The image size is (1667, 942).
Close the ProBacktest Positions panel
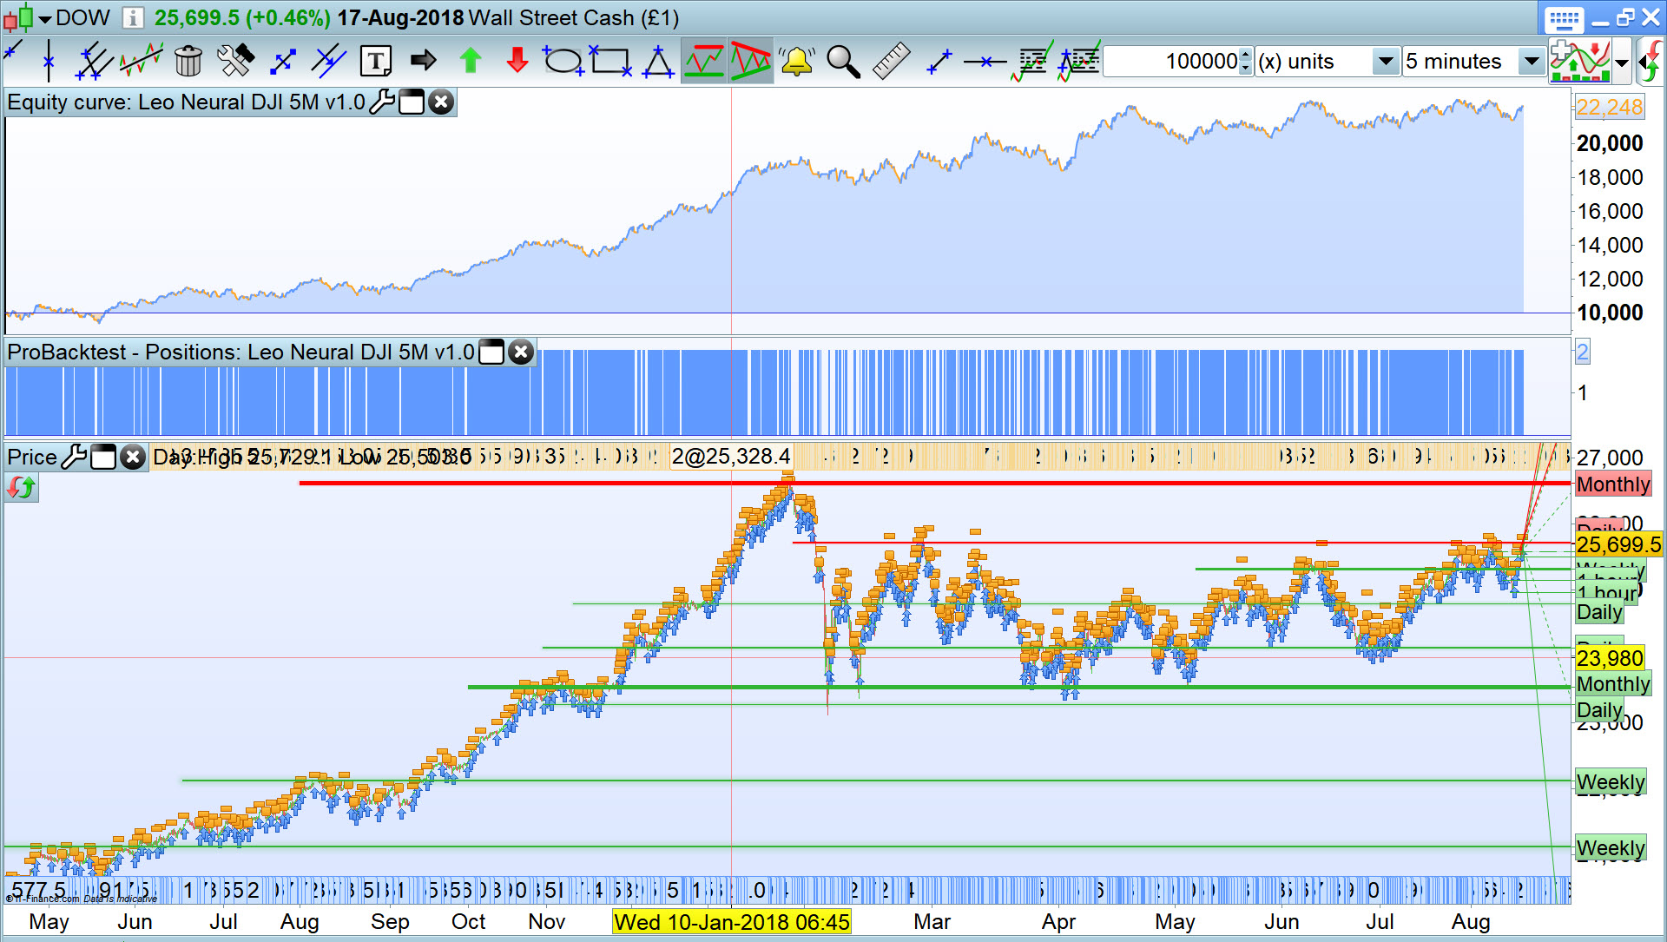click(x=521, y=352)
